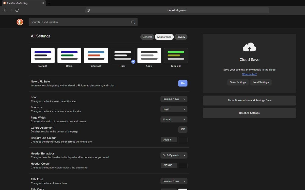Screen dimensions: 305x190
Task: Click the What is this link
Action: click(249, 74)
